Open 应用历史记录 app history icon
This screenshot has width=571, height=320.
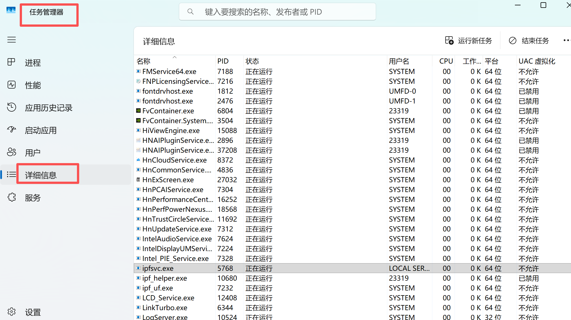point(12,107)
